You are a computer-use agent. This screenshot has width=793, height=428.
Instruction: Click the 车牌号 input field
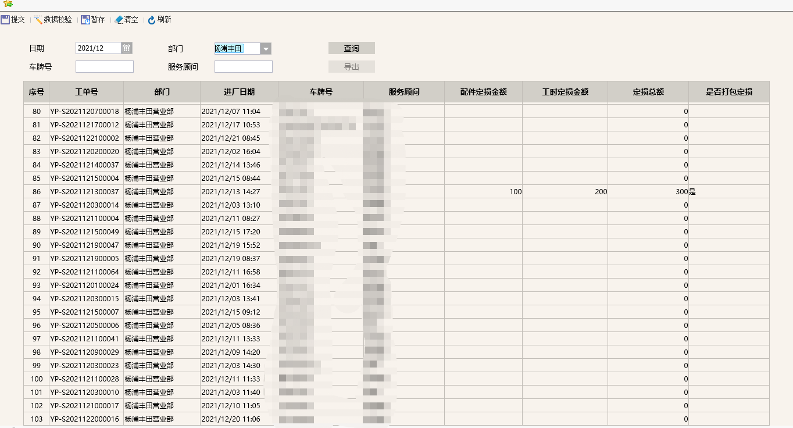(x=105, y=67)
